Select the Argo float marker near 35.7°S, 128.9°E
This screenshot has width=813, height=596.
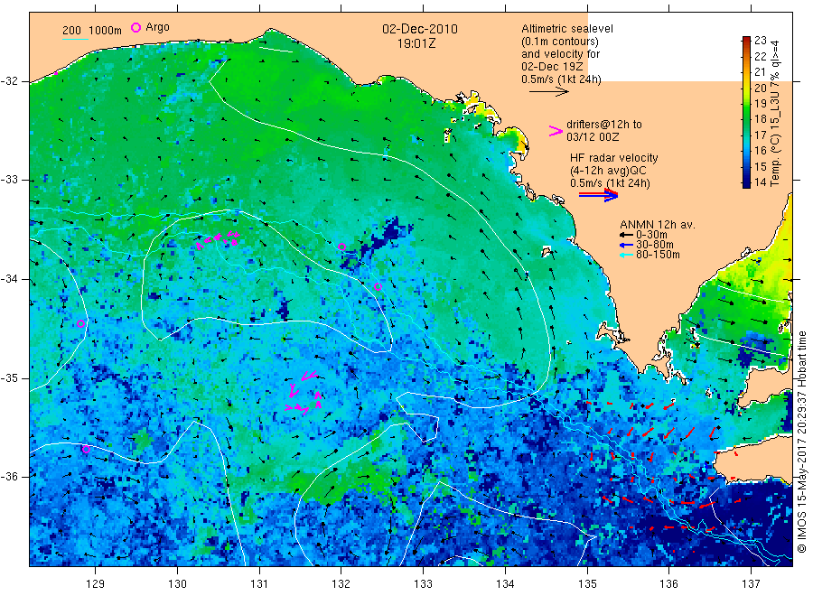click(86, 449)
